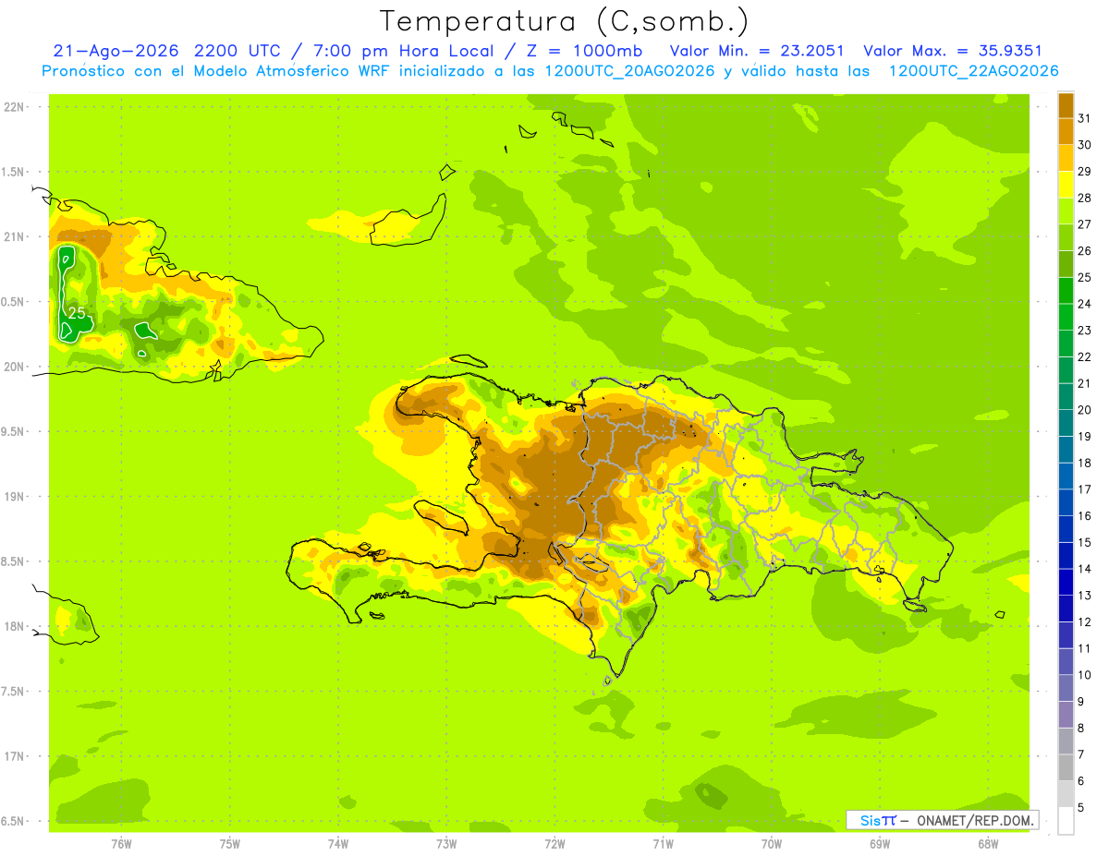Click the green swatch between 24 and 25
Screen dimensions: 1109x856
tap(1066, 290)
